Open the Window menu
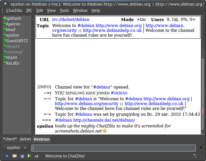206x161 pixels. [x=80, y=10]
